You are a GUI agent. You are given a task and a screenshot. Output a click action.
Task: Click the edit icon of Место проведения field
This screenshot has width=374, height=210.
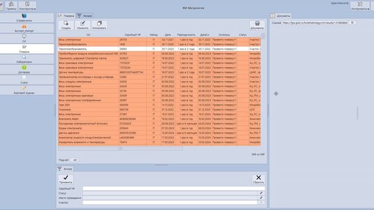tap(261, 198)
